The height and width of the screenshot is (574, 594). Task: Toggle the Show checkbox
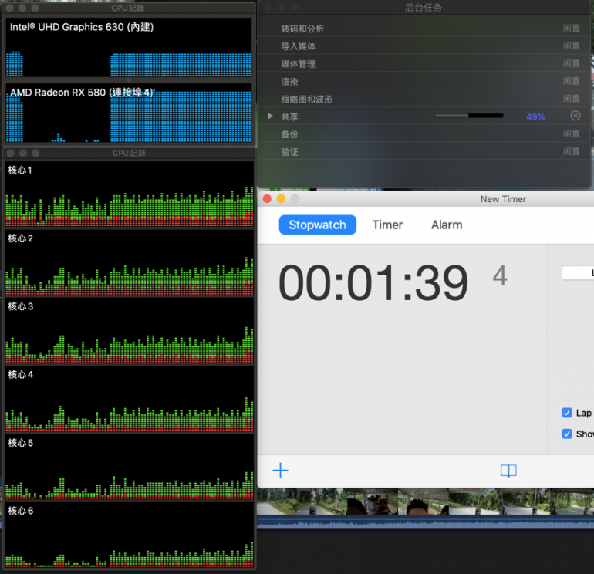pyautogui.click(x=567, y=434)
